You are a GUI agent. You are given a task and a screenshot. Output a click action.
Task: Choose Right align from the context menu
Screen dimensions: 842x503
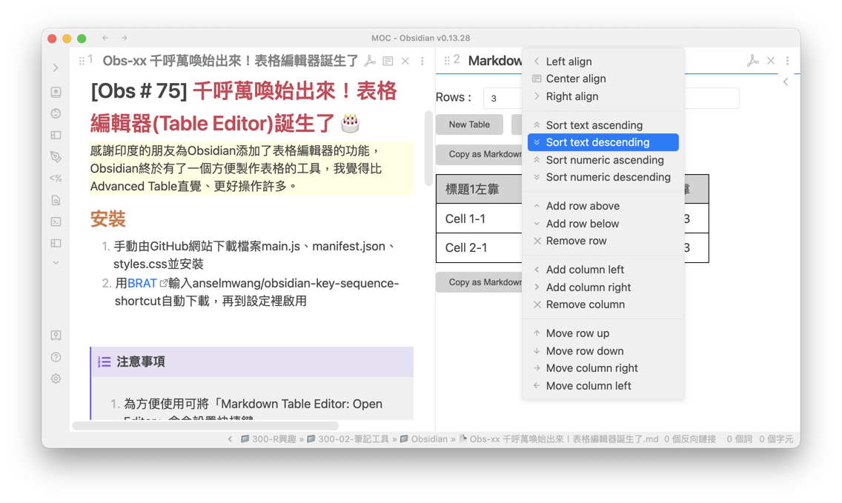tap(603, 96)
